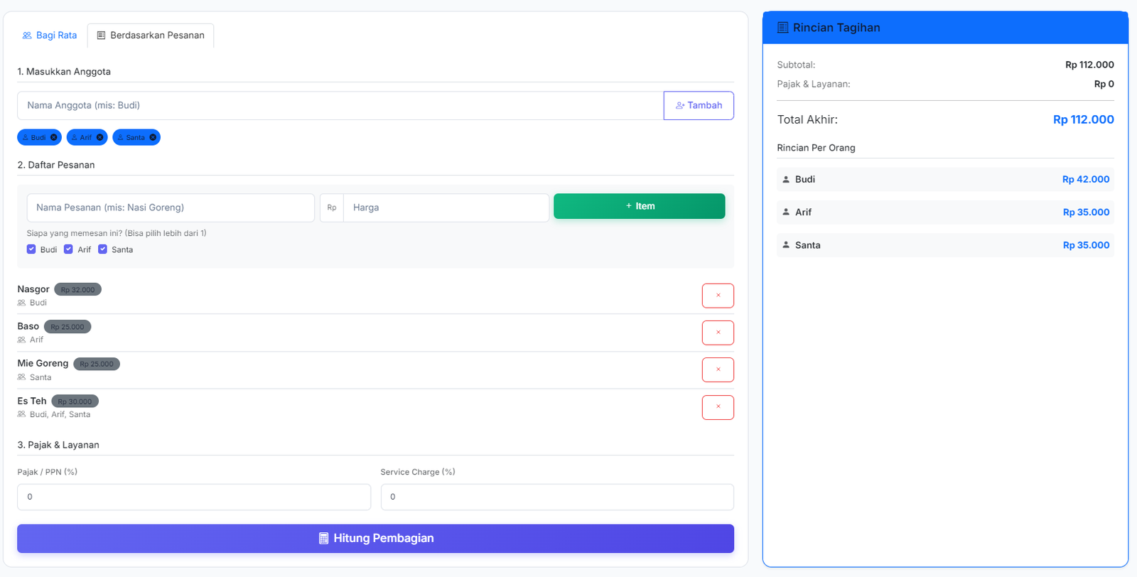Image resolution: width=1137 pixels, height=577 pixels.
Task: Delete the Mie Goreng order item
Action: [718, 370]
